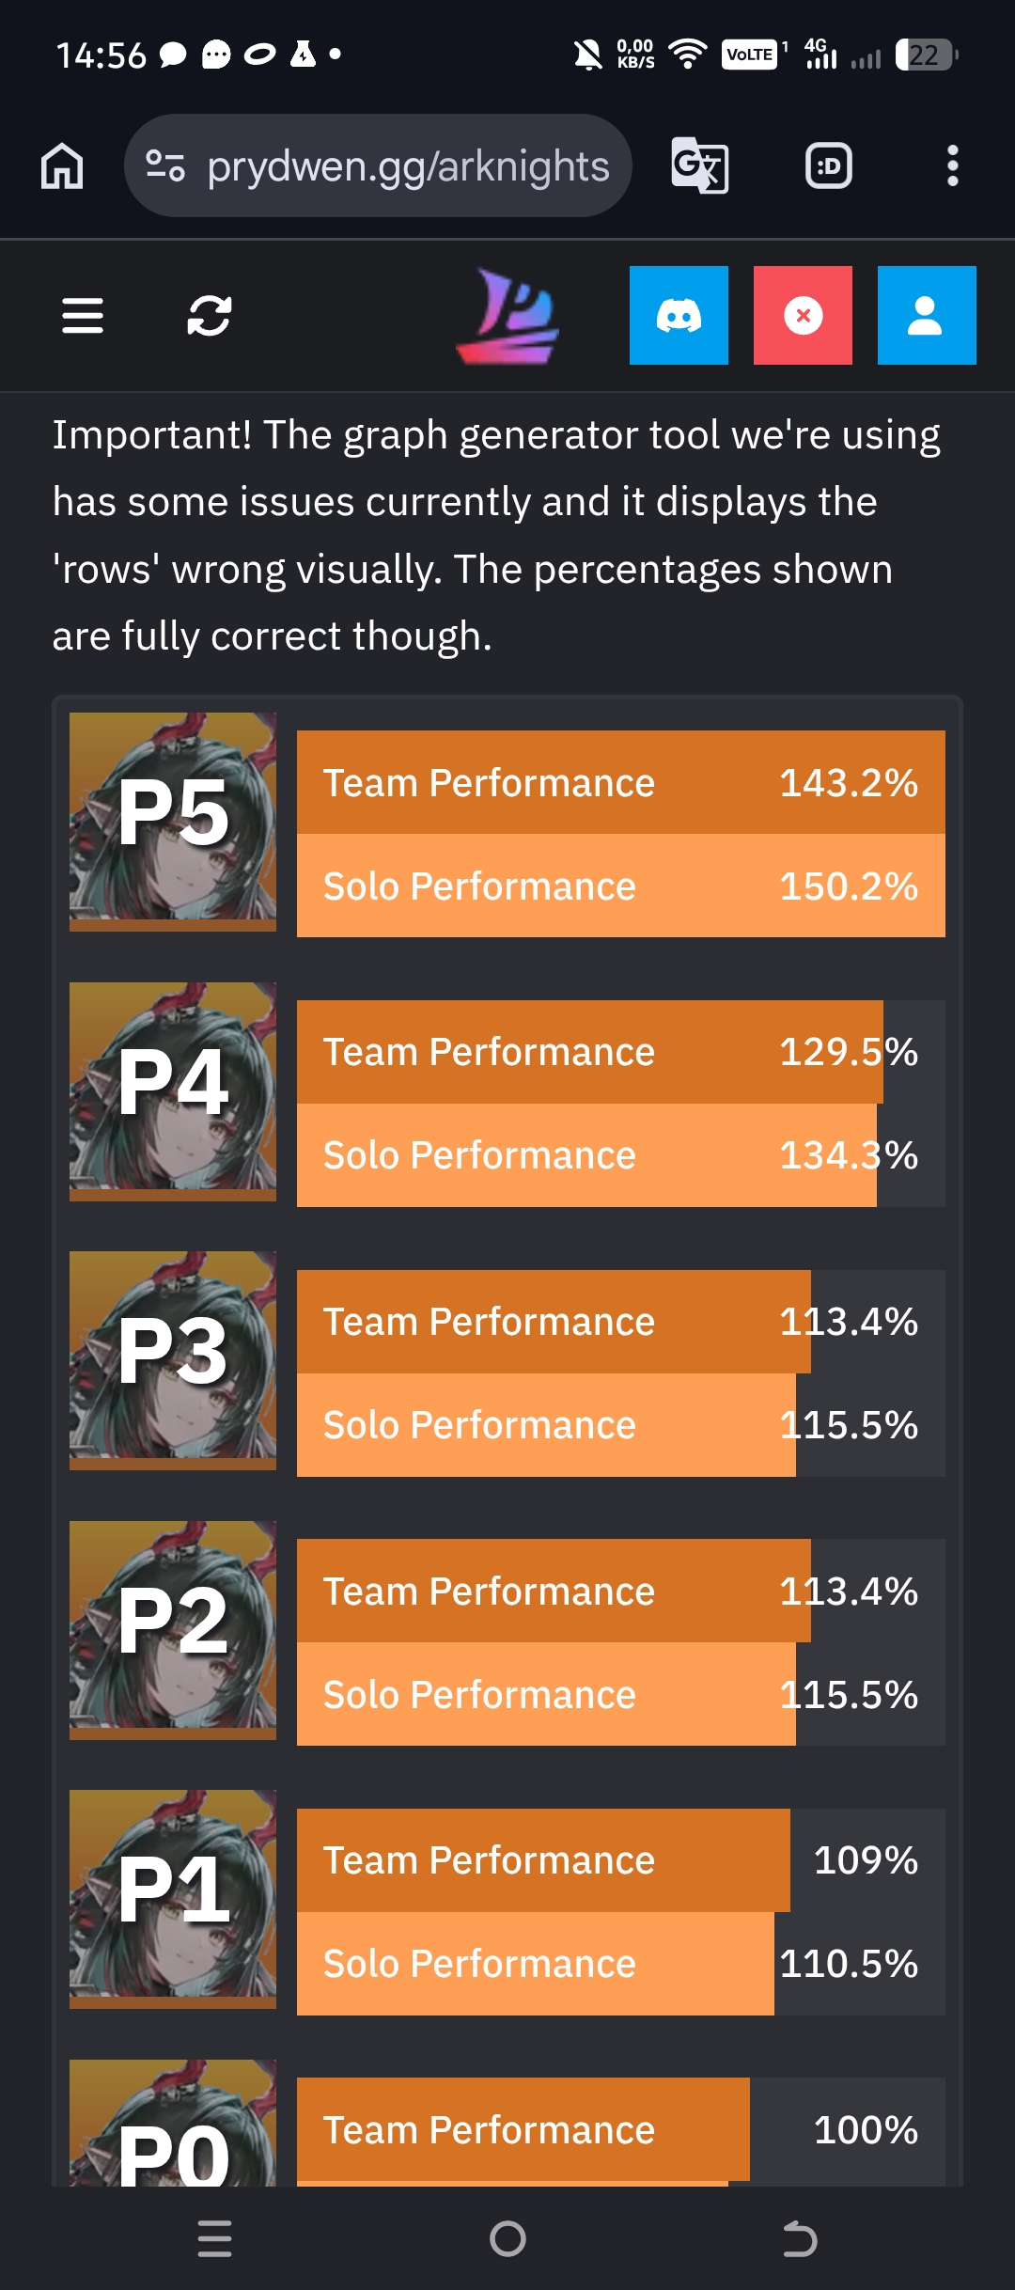Screen dimensions: 1015x2290
Task: Tap the P1 character portrait
Action: pyautogui.click(x=173, y=1899)
